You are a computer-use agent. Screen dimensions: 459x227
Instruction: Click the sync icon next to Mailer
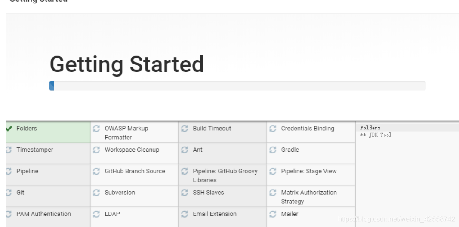(273, 214)
